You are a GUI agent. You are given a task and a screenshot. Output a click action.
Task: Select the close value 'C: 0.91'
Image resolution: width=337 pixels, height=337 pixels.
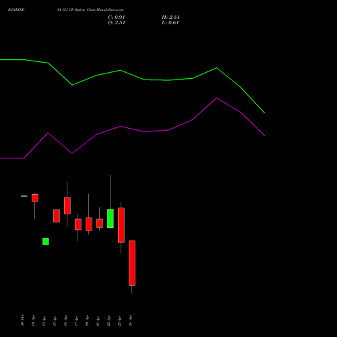117,18
